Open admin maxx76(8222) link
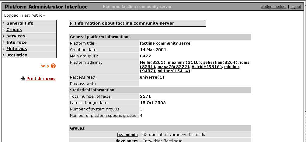 pyautogui.click(x=173, y=67)
